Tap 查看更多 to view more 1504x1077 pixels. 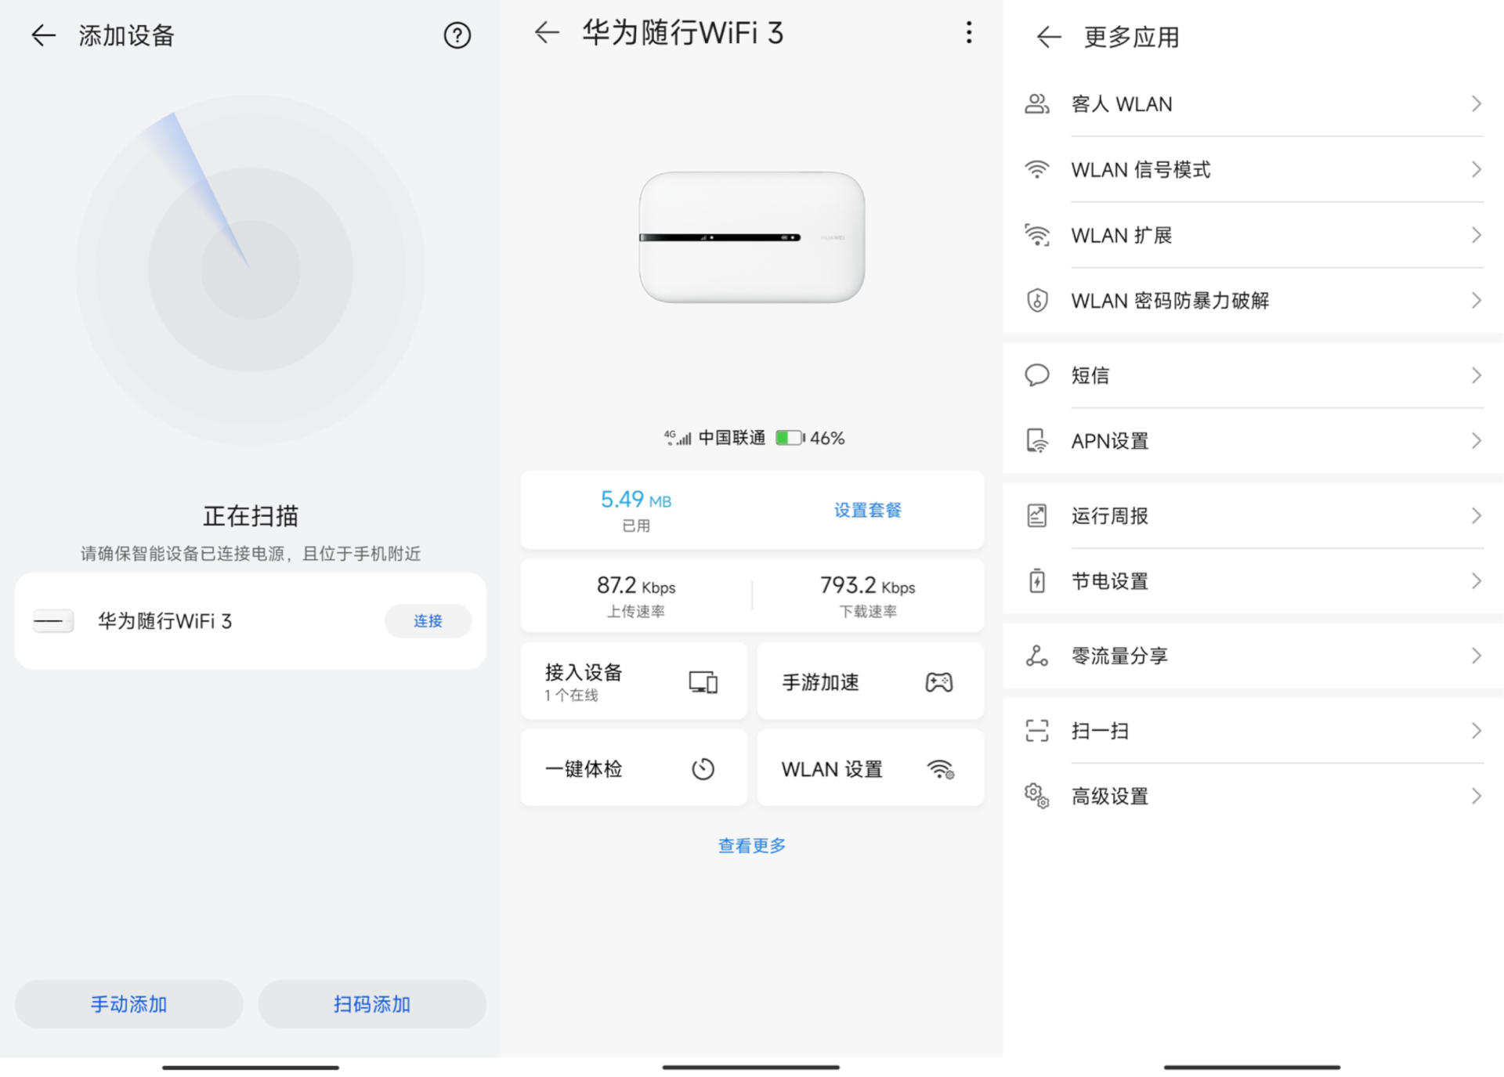[x=751, y=844]
